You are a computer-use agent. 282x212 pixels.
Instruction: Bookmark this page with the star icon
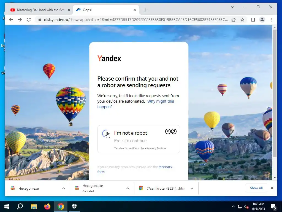coord(242,20)
